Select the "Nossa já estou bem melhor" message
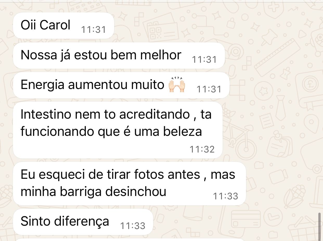This screenshot has height=241, width=323. click(x=119, y=55)
